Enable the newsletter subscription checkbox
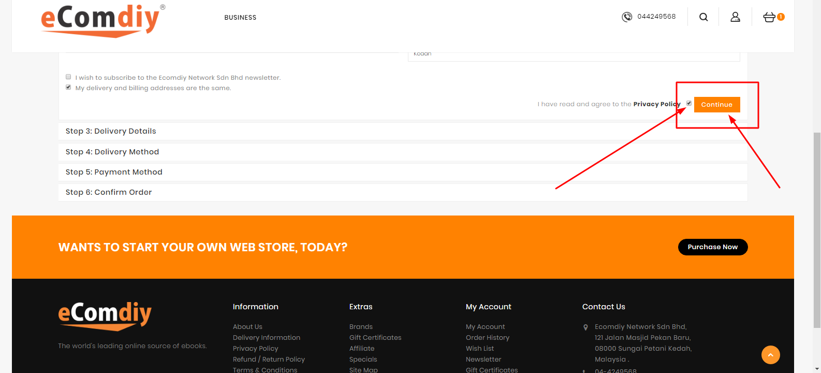Image resolution: width=821 pixels, height=373 pixels. [x=68, y=77]
